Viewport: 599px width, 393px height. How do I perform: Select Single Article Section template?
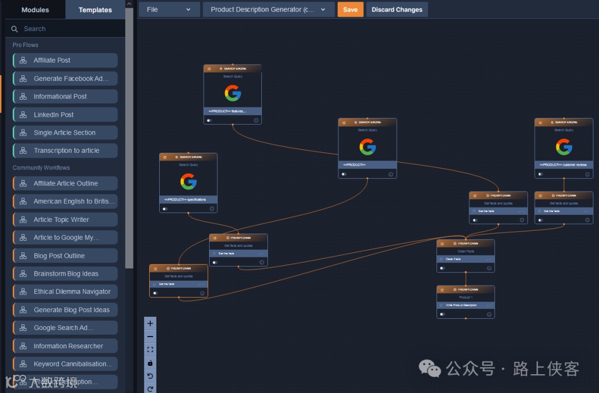click(65, 133)
